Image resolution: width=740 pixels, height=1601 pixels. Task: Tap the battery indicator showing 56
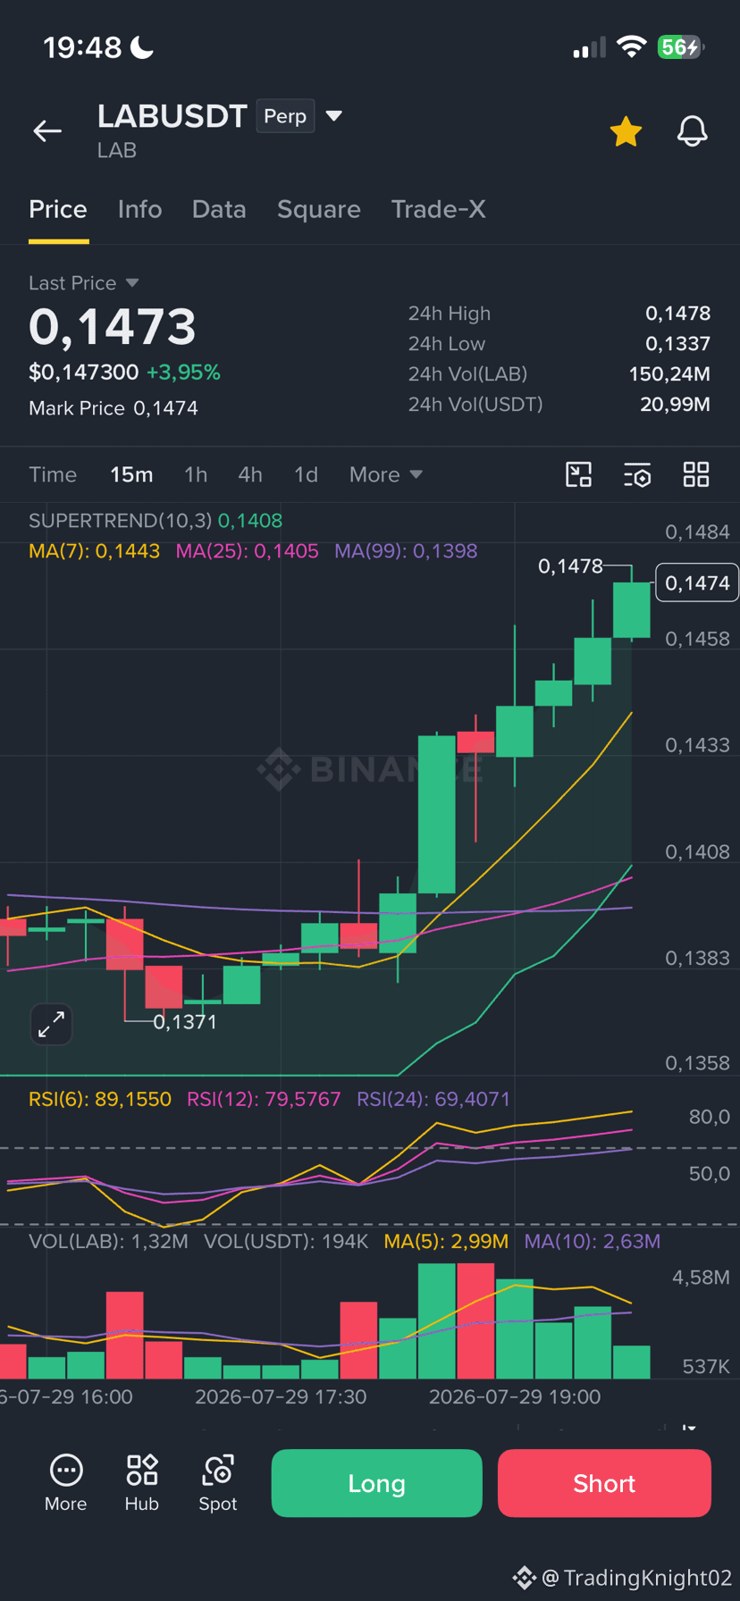point(681,47)
